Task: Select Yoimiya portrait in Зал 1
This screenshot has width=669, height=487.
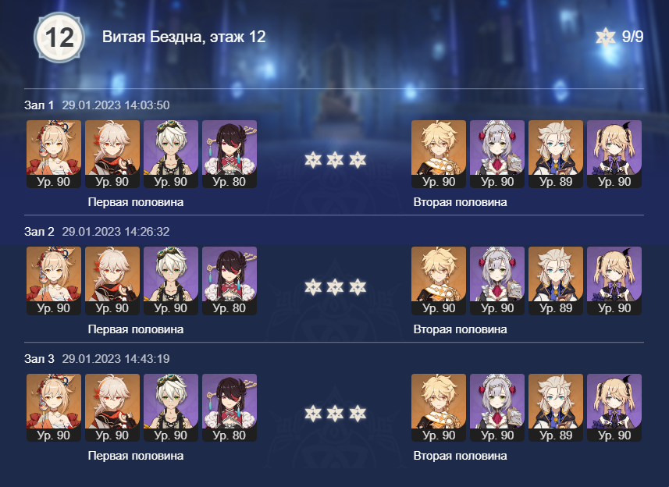Action: [54, 154]
